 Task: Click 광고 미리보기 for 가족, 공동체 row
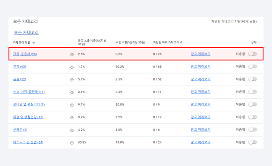201,54
